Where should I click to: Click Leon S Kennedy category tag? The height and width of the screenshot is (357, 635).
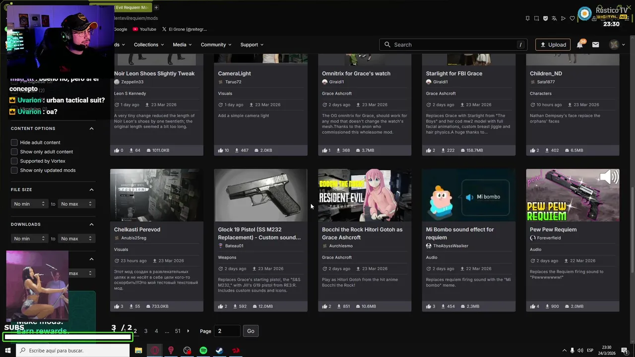[x=130, y=93]
